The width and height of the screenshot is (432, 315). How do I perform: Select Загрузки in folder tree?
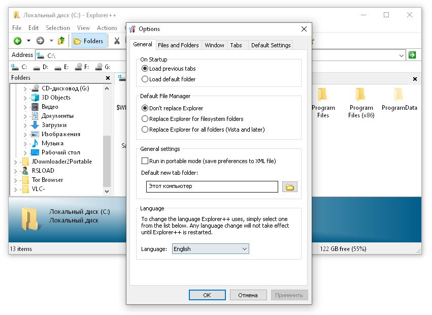[54, 124]
